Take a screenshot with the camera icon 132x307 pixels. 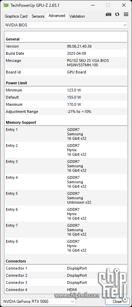[109, 14]
